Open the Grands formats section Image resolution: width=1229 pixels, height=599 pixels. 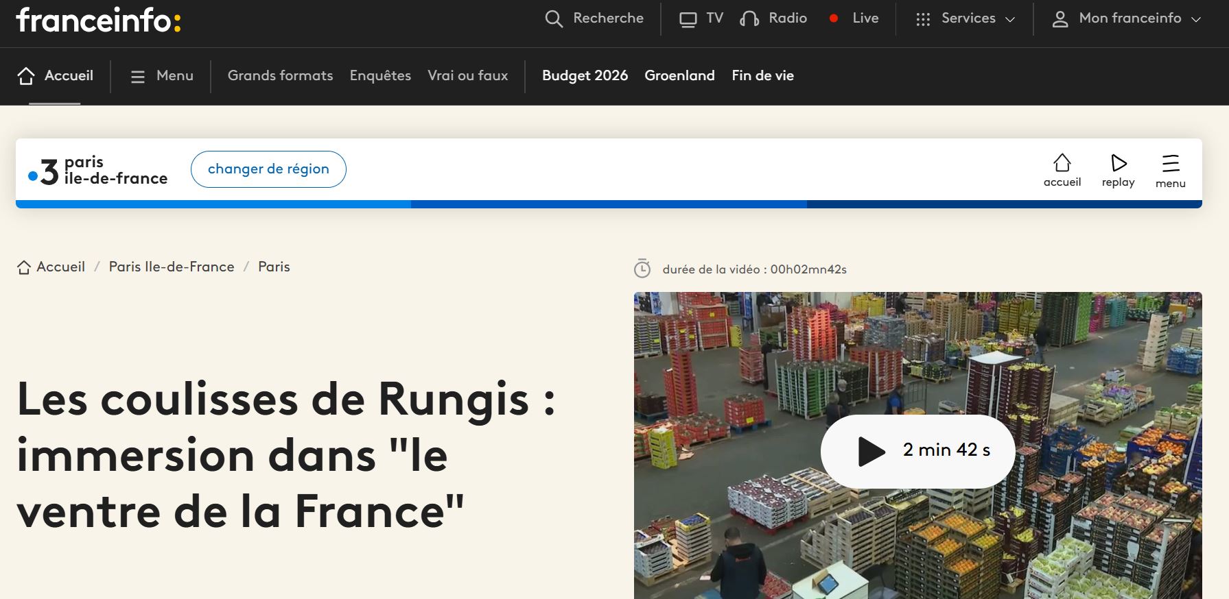click(280, 75)
